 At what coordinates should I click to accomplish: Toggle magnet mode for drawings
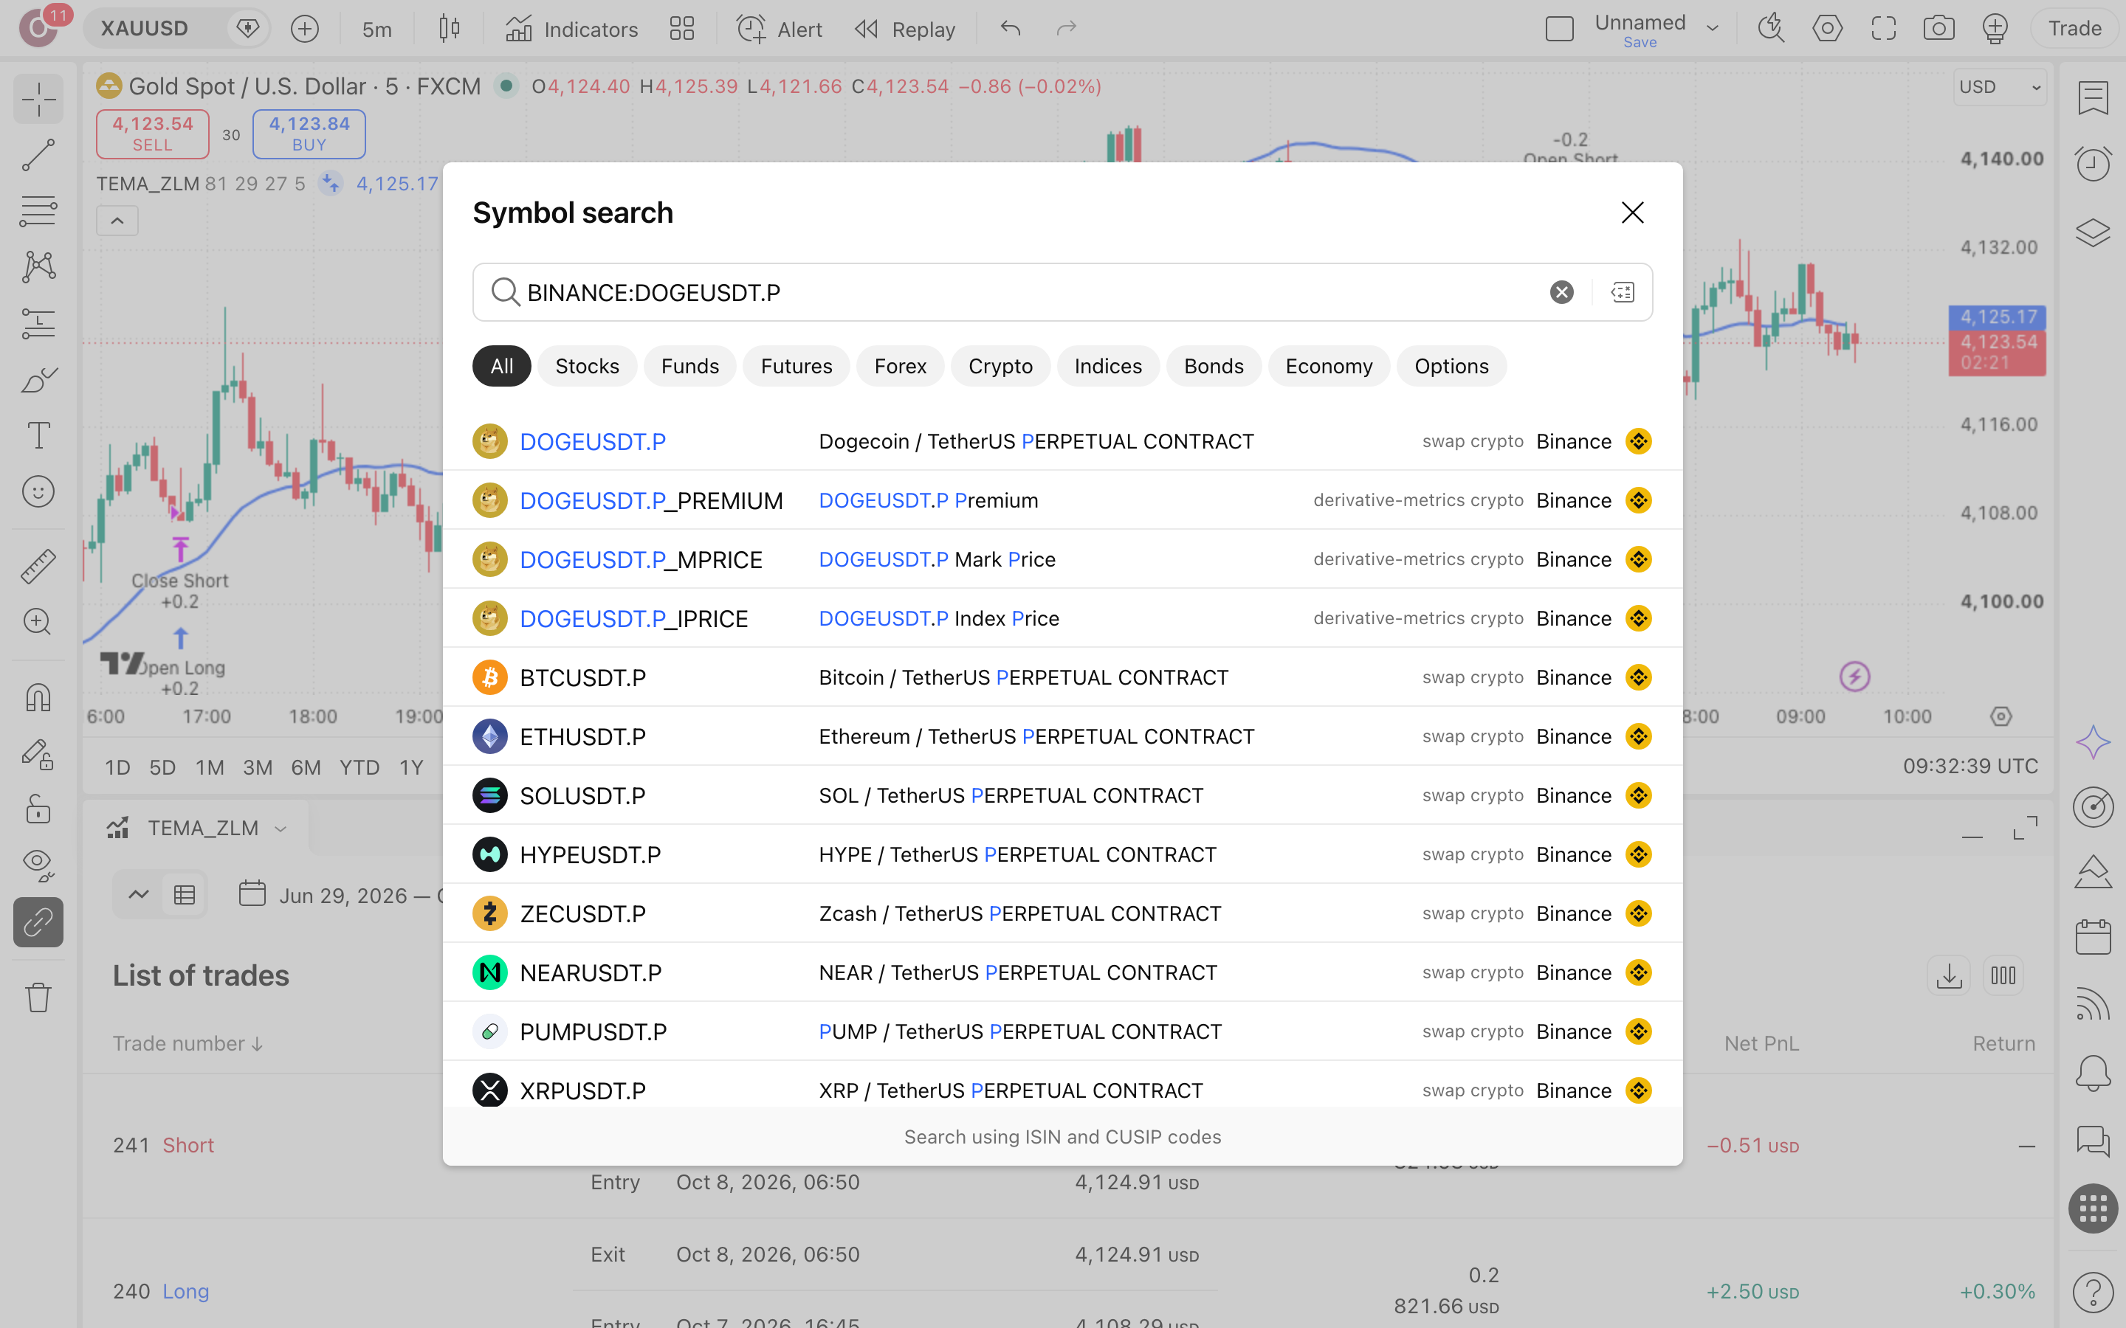[x=38, y=698]
